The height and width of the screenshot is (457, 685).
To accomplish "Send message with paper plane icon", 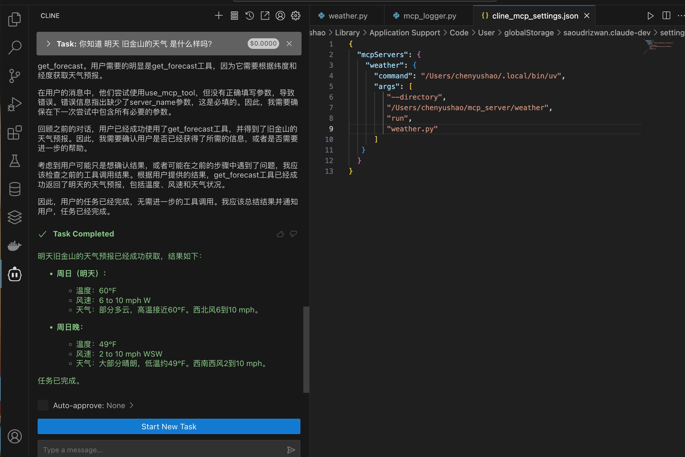I will click(x=291, y=450).
